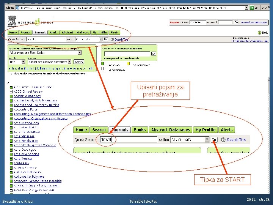Click the icon beside Acute Pain
Viewport: 273px width, 205px height.
(11, 163)
